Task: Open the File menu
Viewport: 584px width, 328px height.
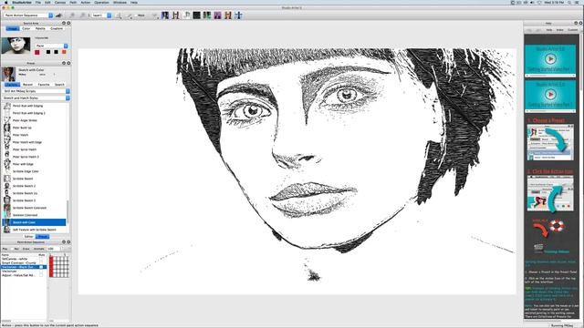Action: point(38,2)
